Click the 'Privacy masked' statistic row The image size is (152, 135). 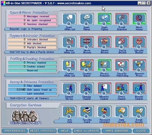pyautogui.click(x=32, y=63)
